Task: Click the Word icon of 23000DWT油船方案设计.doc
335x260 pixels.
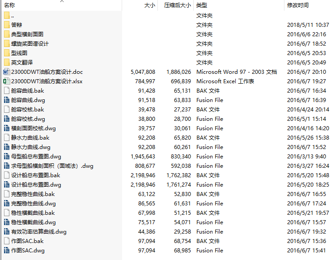Action: tap(7, 72)
